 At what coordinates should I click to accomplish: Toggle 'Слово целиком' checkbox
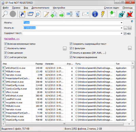click(x=5, y=53)
